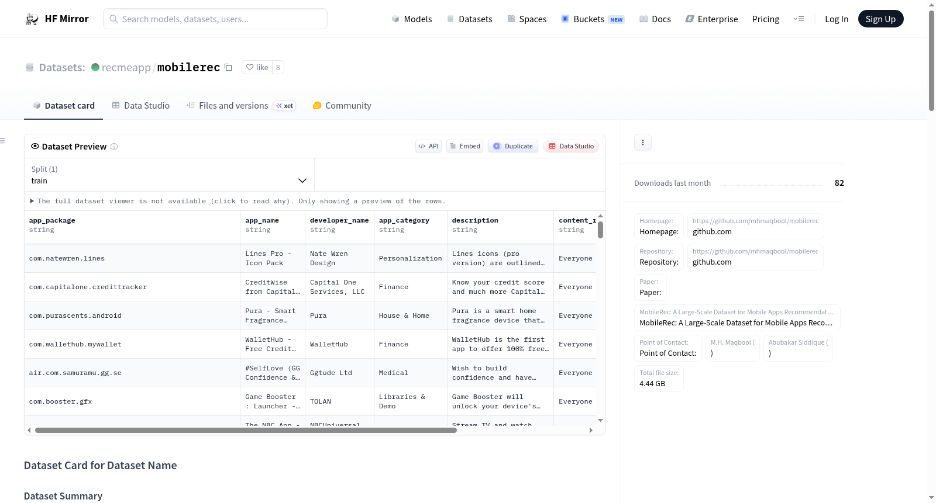Image resolution: width=936 pixels, height=503 pixels.
Task: Toggle the left sidebar collapse icon
Action: pyautogui.click(x=3, y=141)
